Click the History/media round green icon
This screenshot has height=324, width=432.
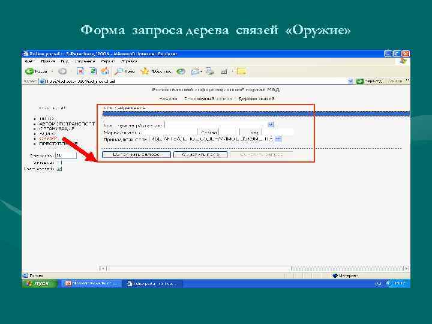click(x=181, y=71)
